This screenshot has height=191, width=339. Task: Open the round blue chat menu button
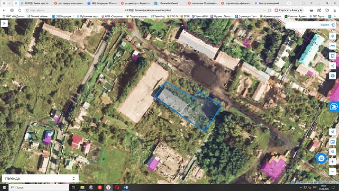point(321,158)
